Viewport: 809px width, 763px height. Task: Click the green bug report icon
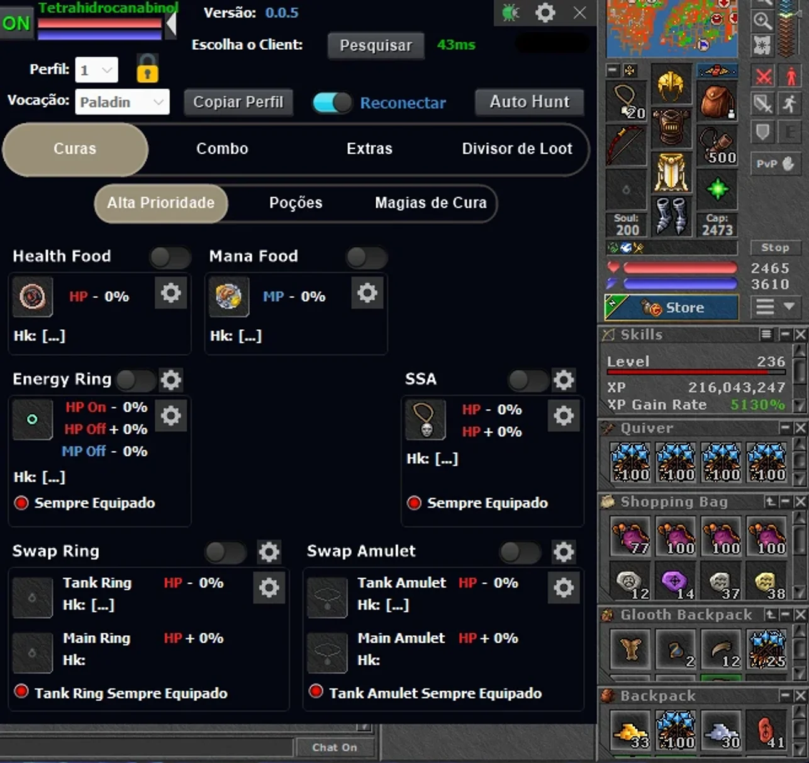[510, 13]
